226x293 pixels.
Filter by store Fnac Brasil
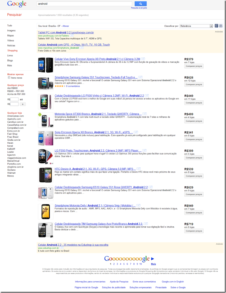[13, 137]
